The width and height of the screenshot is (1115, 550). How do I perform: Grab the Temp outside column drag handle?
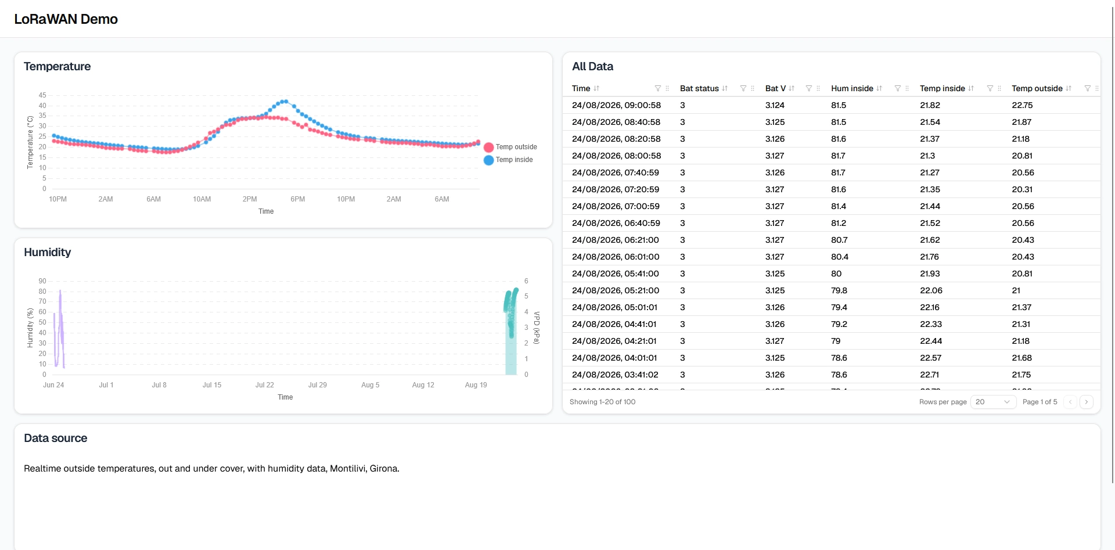pos(1097,88)
